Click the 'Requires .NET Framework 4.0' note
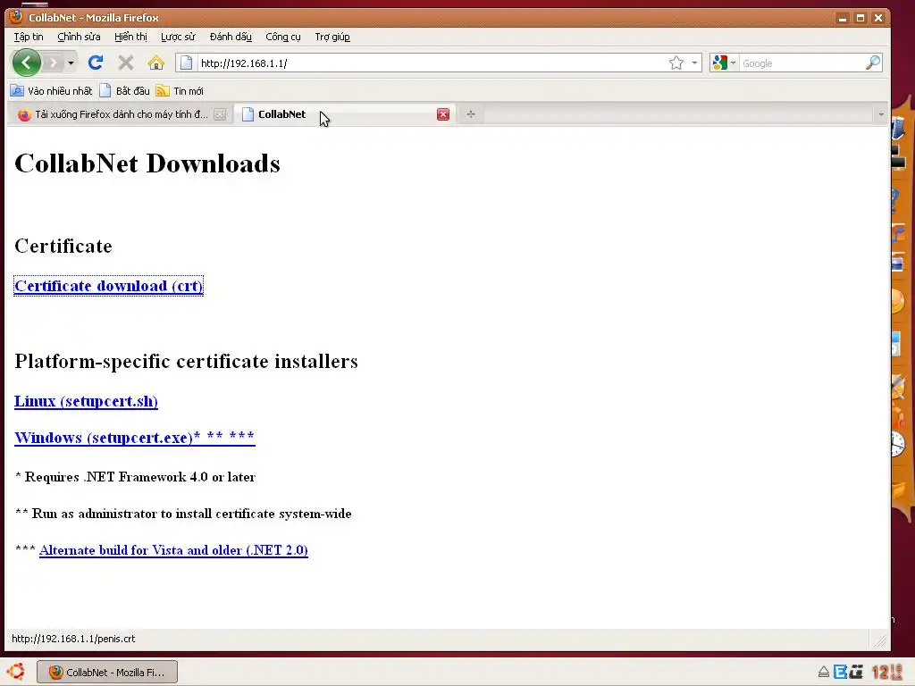Image resolution: width=915 pixels, height=686 pixels. [135, 477]
